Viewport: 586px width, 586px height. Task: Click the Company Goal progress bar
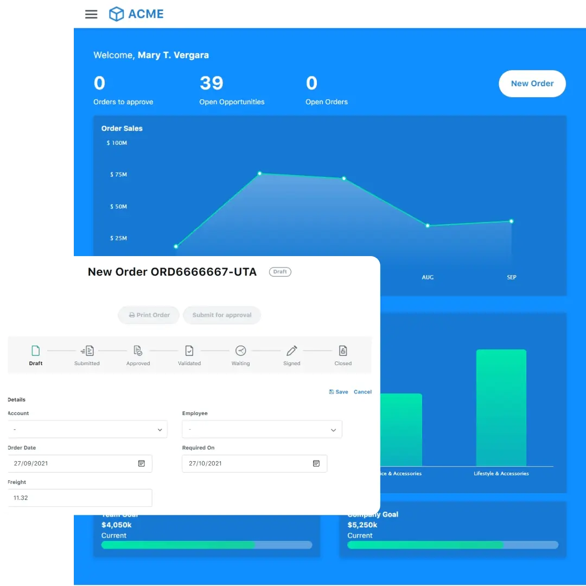click(452, 544)
